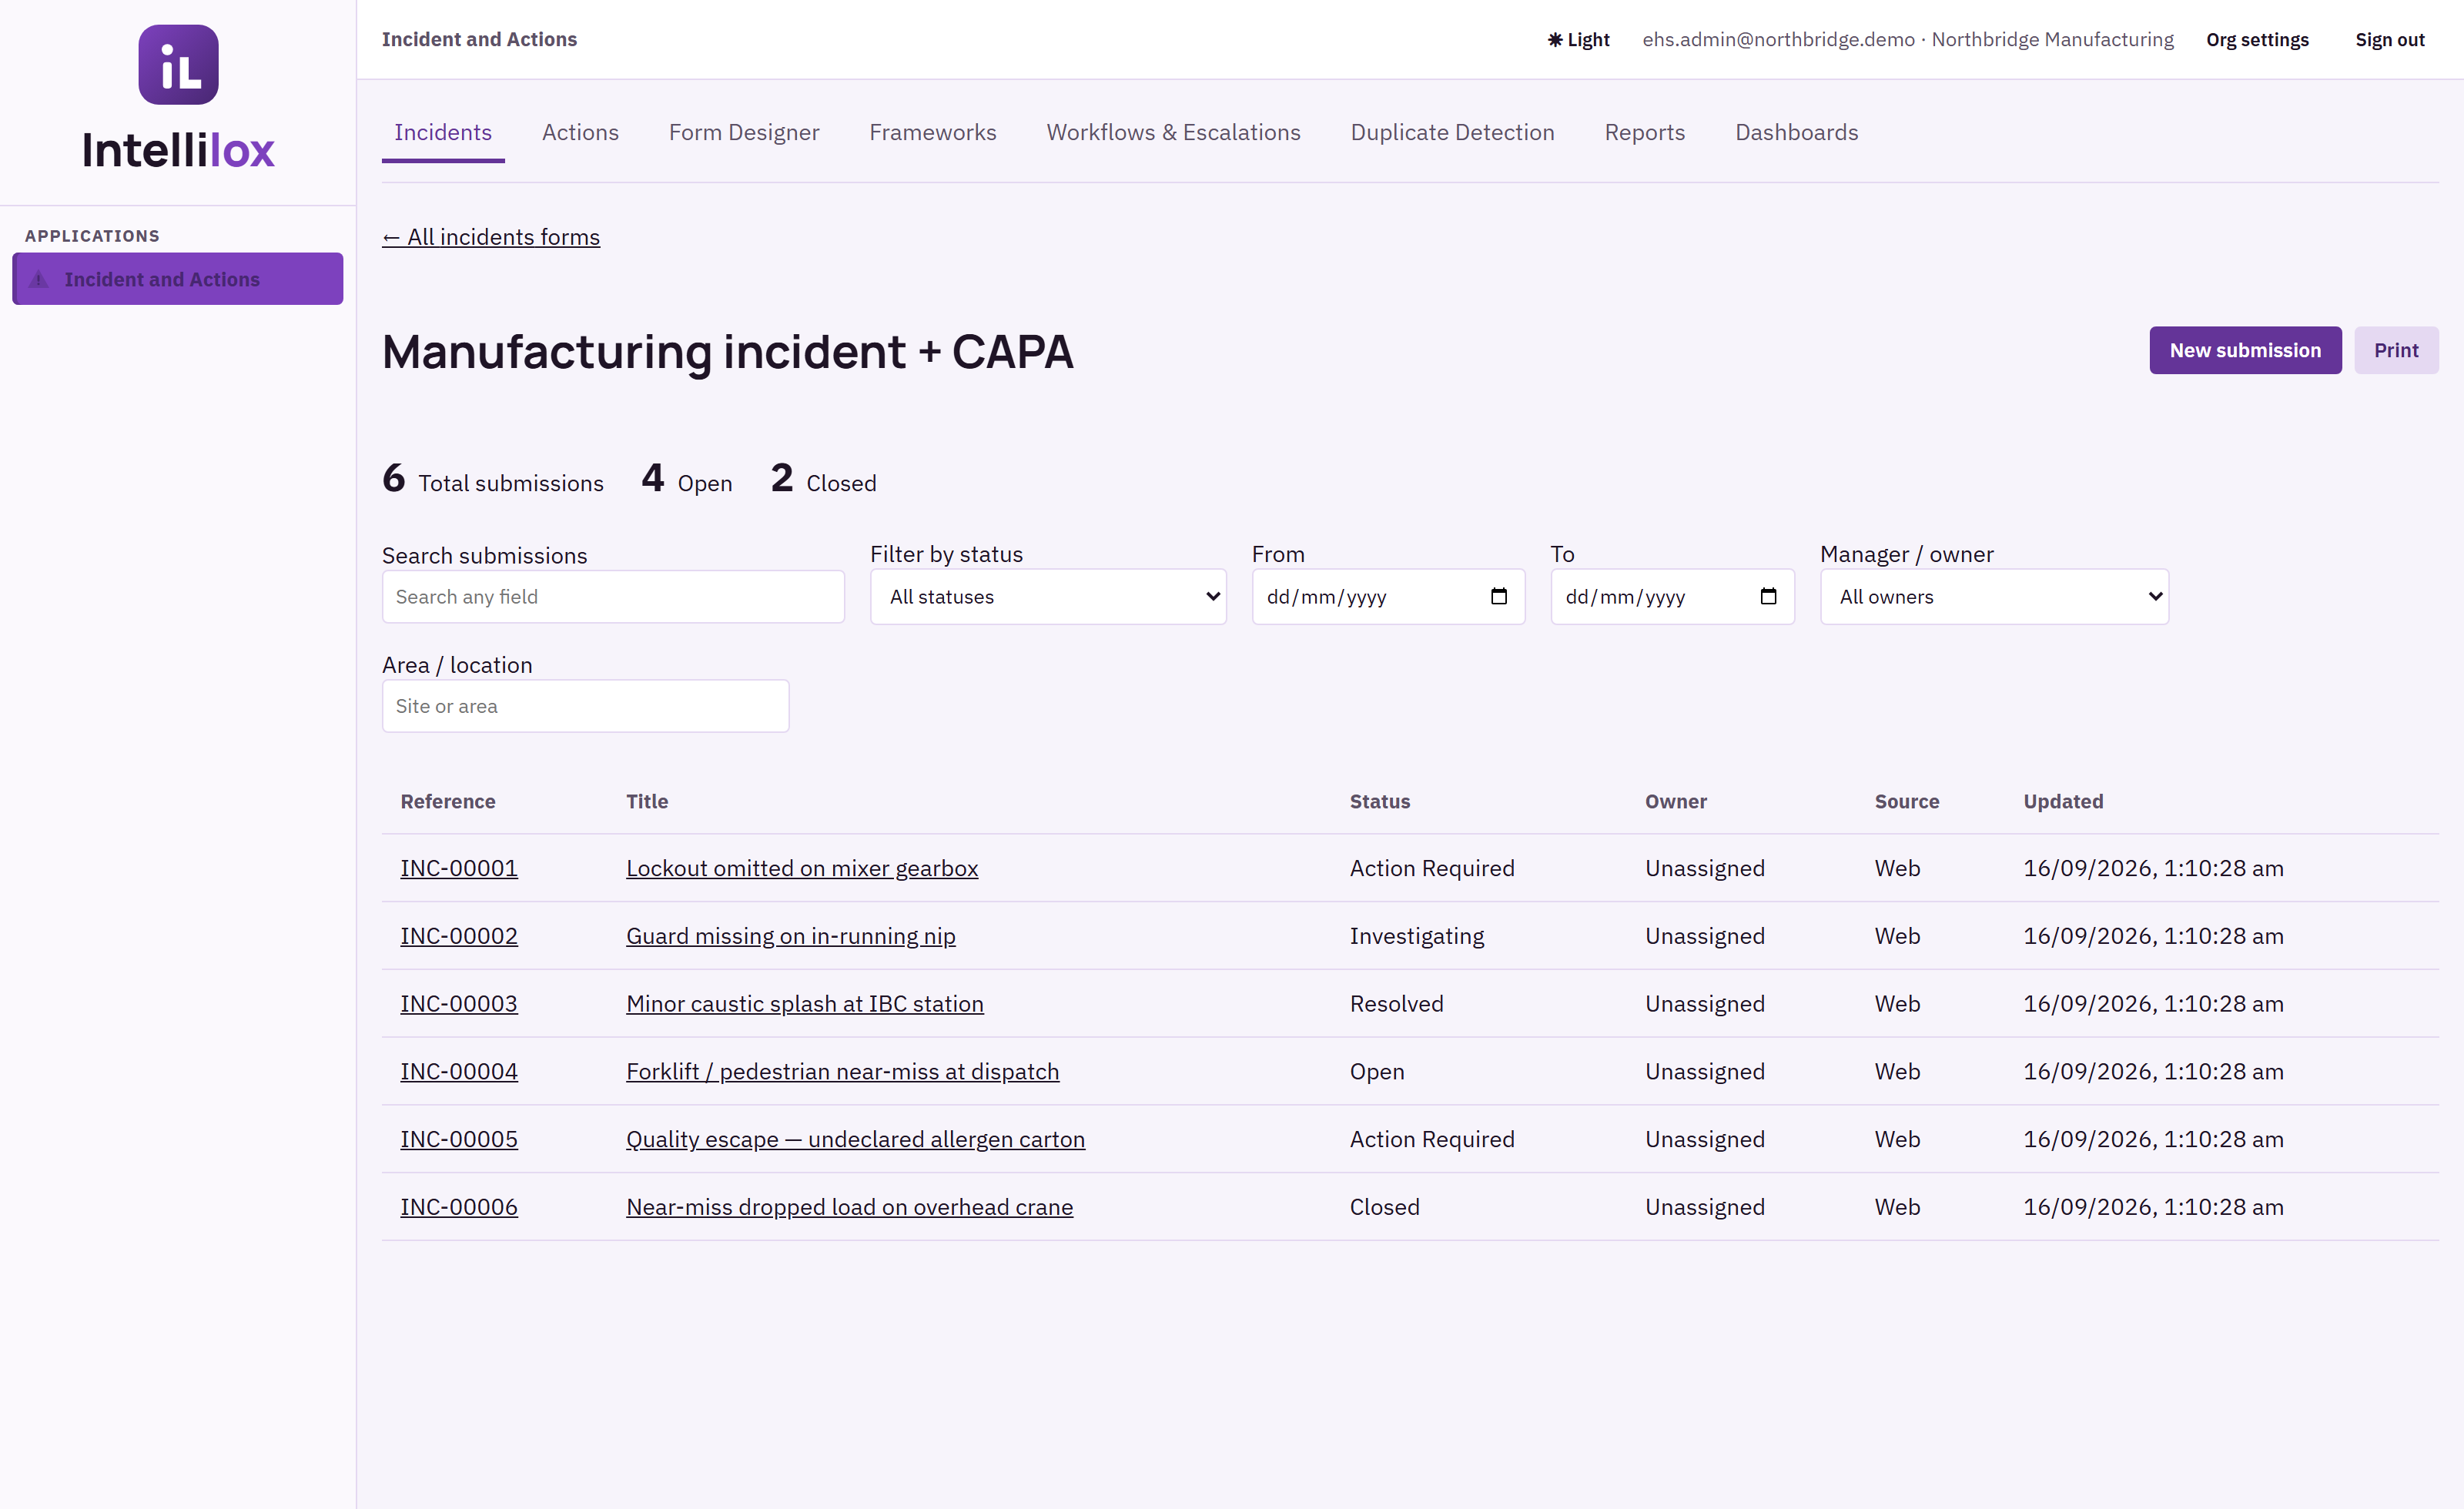Click the Updated column header
The height and width of the screenshot is (1509, 2464).
(2063, 801)
